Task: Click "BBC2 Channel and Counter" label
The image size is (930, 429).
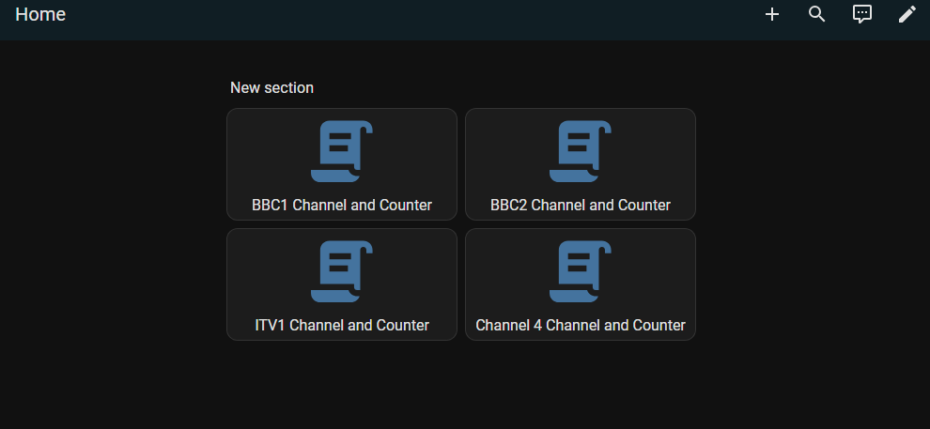Action: [x=581, y=205]
